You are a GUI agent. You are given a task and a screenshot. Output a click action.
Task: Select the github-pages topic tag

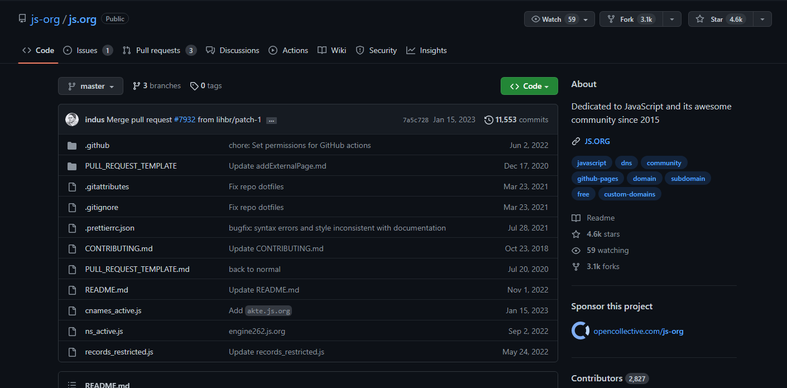click(x=598, y=179)
